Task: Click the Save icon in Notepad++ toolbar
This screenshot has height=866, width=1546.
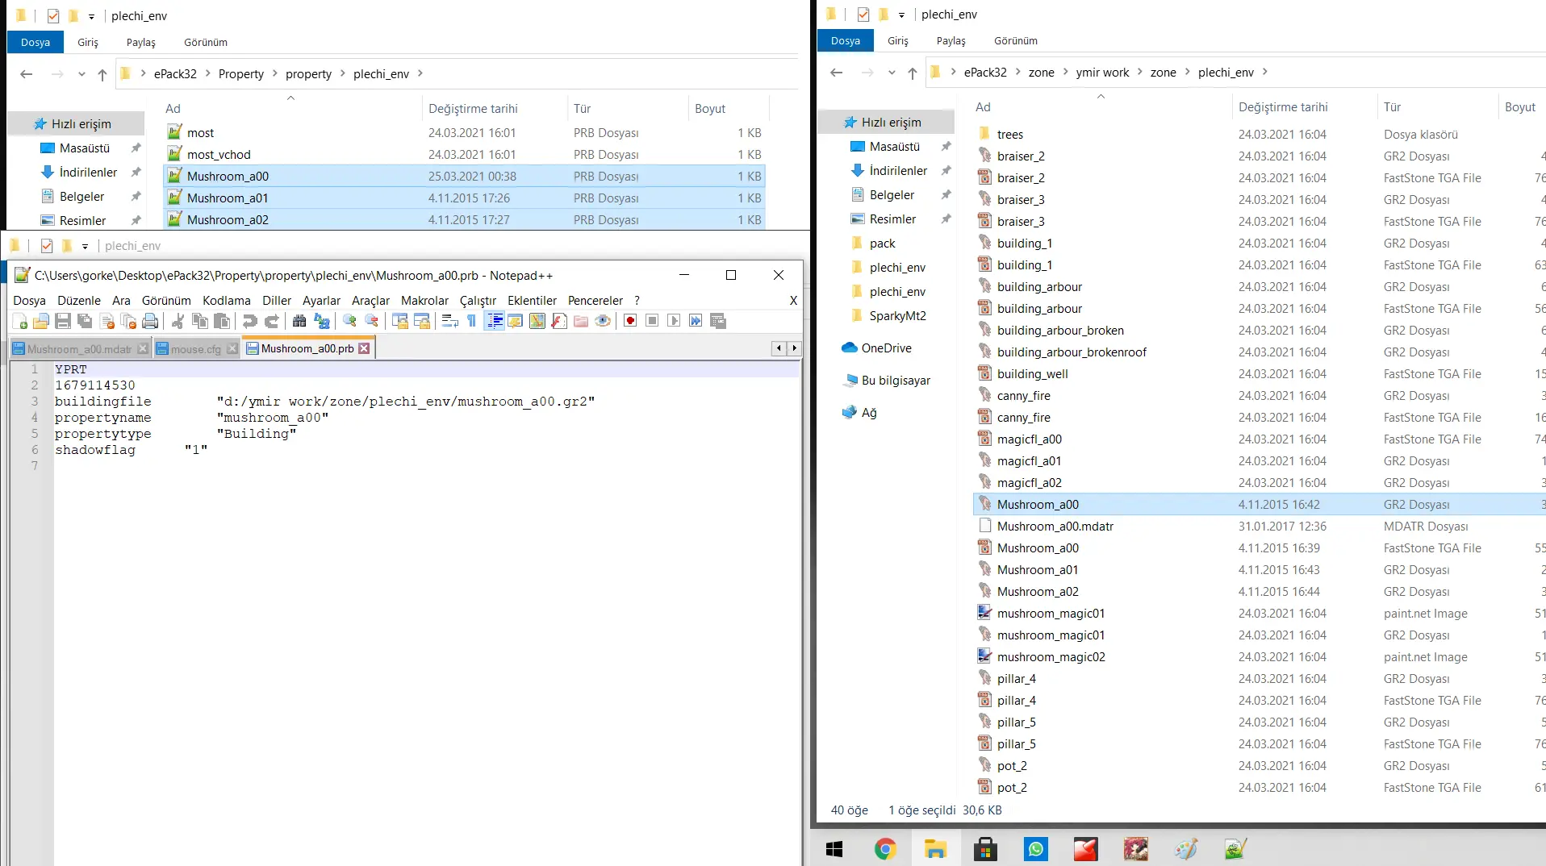Action: click(63, 322)
